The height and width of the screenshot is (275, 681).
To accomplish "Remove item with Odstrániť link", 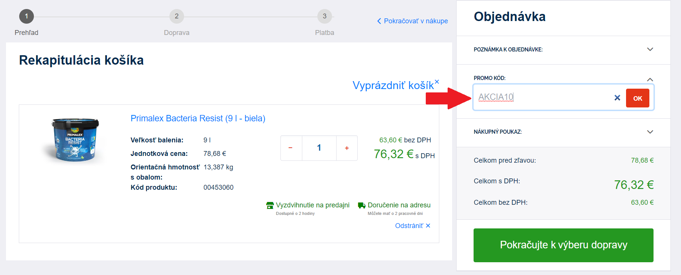I will point(413,226).
